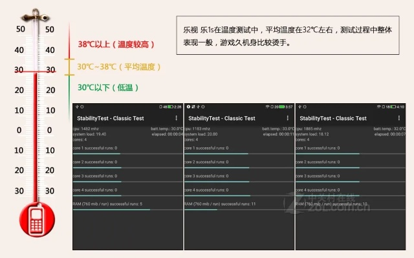
Task: Click core 4 progress bar in 2:28 screen
Action: pos(127,195)
